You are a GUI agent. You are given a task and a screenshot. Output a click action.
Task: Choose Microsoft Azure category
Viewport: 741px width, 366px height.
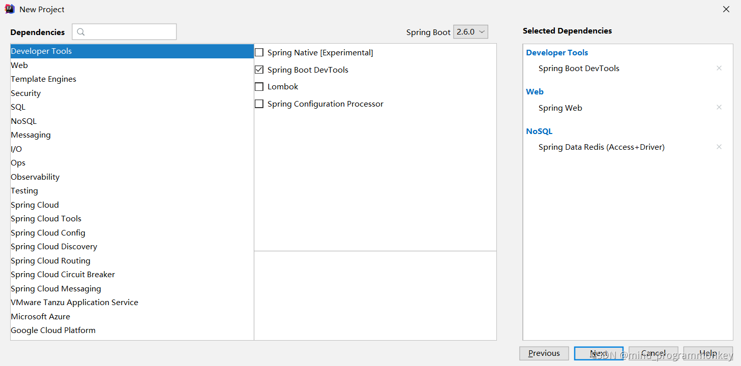click(x=132, y=316)
